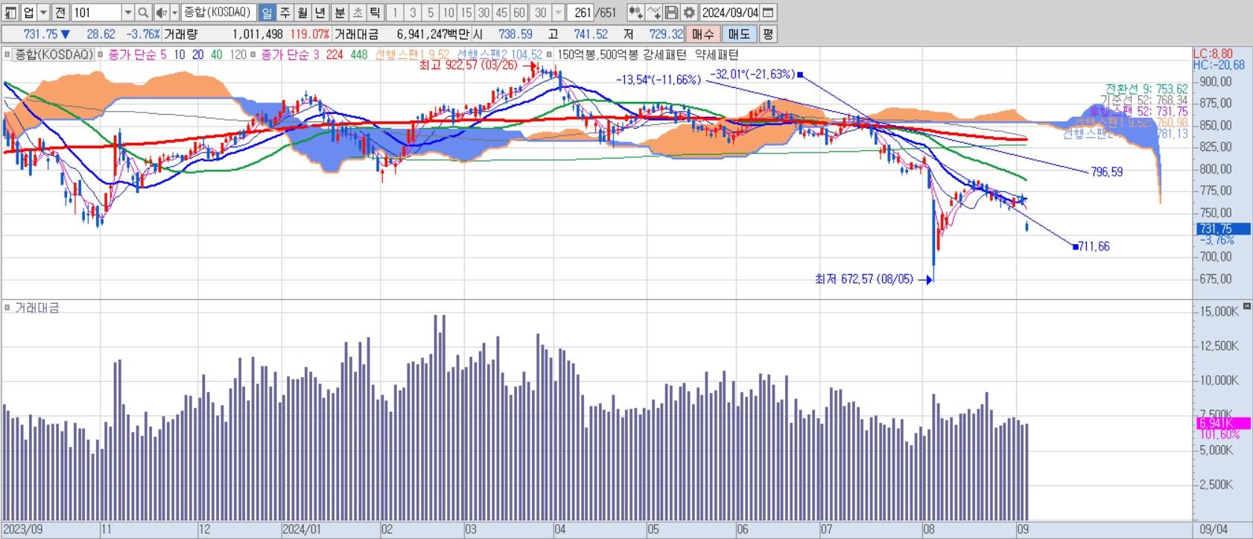Toggle the left panel layout icon
The height and width of the screenshot is (539, 1253).
click(x=10, y=13)
